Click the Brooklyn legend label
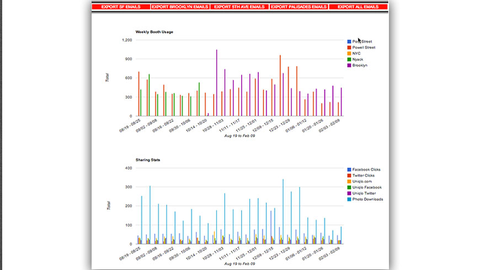Screen dimensions: 480x270 360,66
